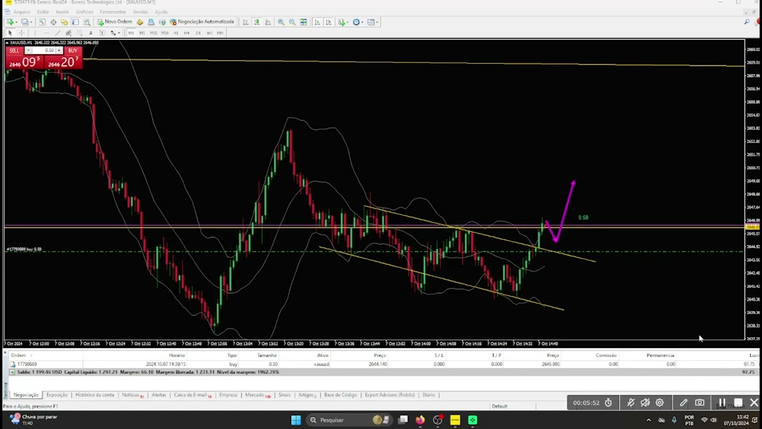The image size is (762, 429).
Task: Open the Ferramentas menu
Action: 113,12
